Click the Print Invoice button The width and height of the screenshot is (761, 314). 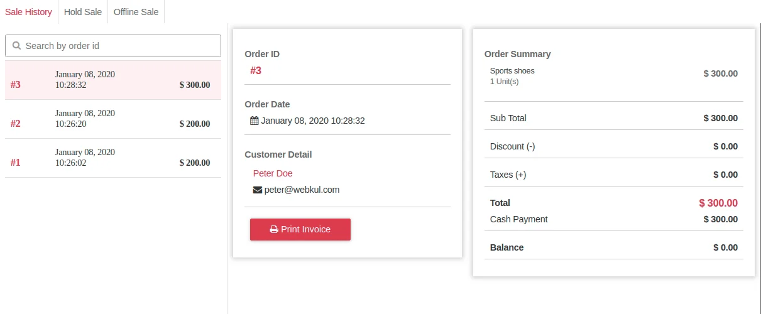coord(300,229)
